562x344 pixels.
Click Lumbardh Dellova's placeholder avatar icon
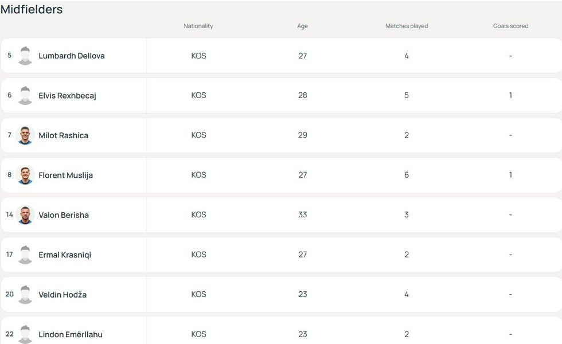25,56
